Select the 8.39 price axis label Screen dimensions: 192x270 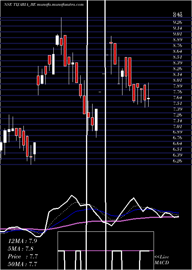(177, 63)
